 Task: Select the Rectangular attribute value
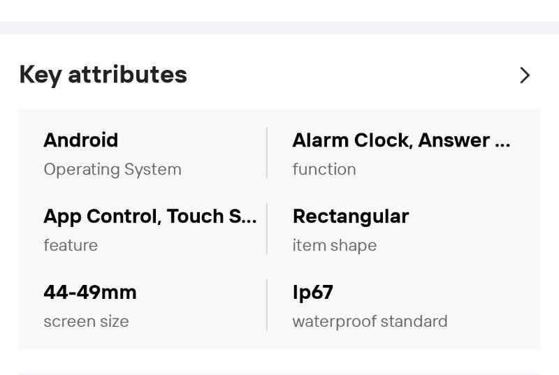click(x=351, y=216)
